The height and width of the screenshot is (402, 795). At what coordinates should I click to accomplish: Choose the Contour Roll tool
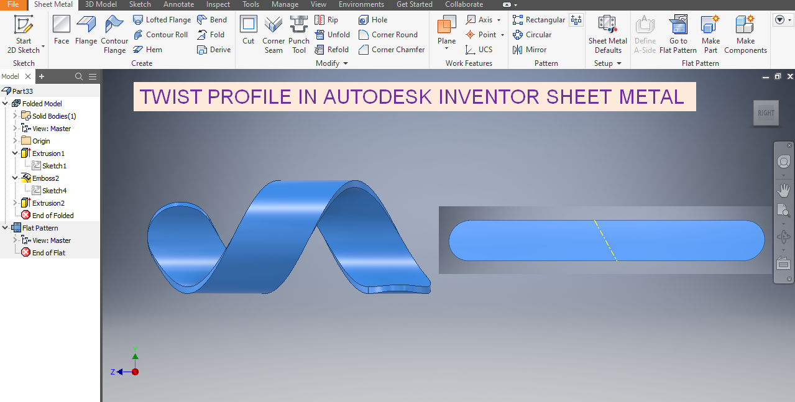click(x=160, y=35)
